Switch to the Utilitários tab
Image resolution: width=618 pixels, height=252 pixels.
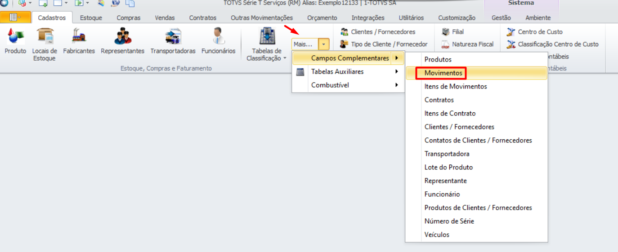pyautogui.click(x=411, y=18)
